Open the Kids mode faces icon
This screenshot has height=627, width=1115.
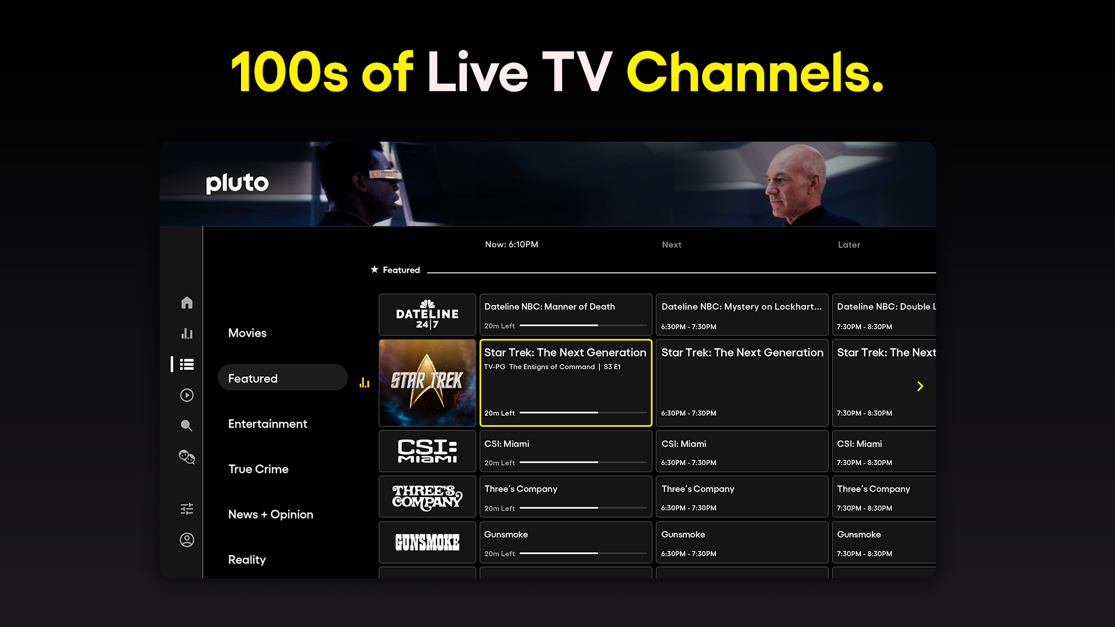coord(186,457)
